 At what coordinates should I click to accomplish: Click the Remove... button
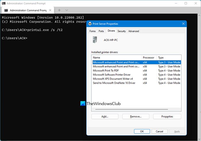(x=136, y=116)
